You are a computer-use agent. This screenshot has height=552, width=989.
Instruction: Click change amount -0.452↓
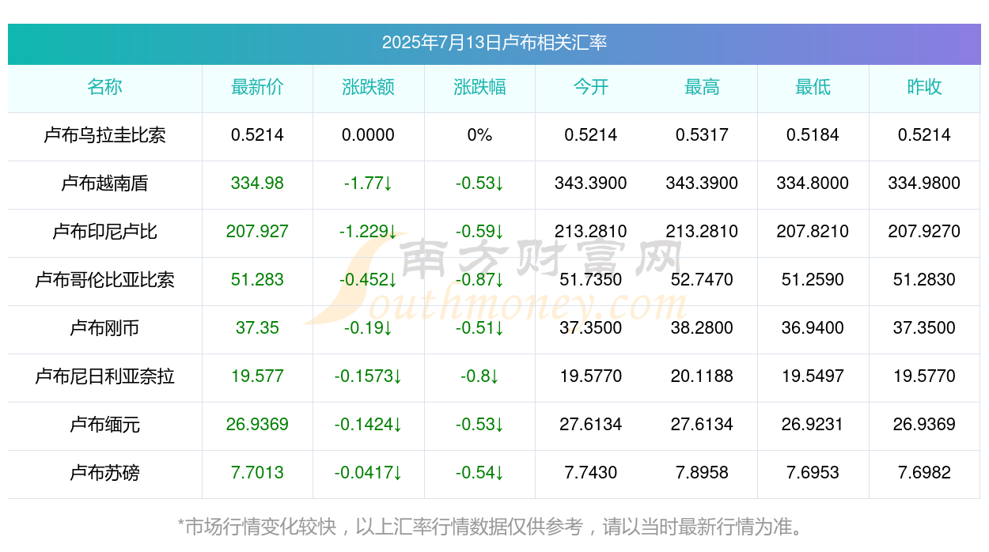pyautogui.click(x=369, y=280)
